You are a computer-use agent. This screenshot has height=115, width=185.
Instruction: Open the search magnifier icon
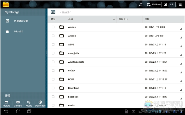[140, 4]
